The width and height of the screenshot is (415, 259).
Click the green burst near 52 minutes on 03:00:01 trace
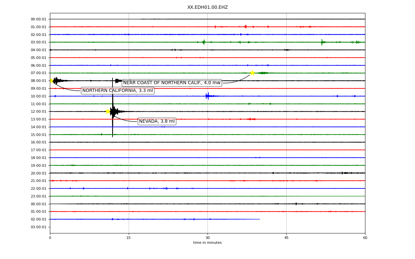coord(322,42)
